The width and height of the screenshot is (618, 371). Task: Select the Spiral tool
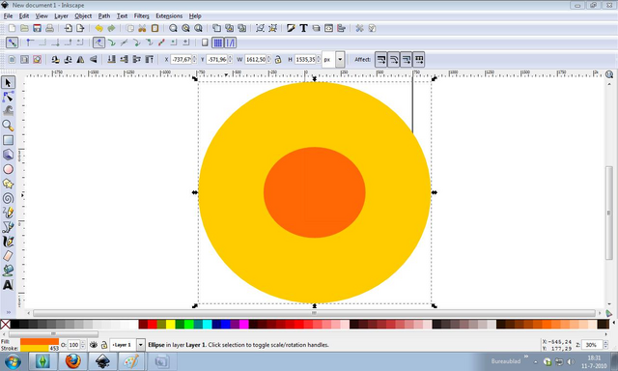(x=9, y=198)
